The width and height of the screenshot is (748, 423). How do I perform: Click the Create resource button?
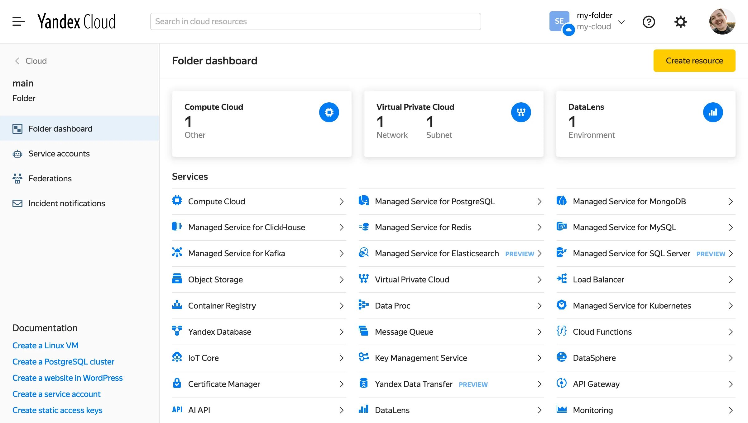(694, 60)
